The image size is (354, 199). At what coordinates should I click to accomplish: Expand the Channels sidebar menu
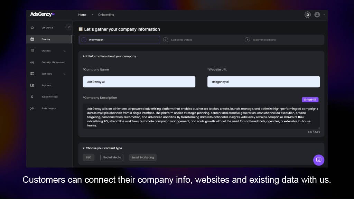pyautogui.click(x=64, y=51)
